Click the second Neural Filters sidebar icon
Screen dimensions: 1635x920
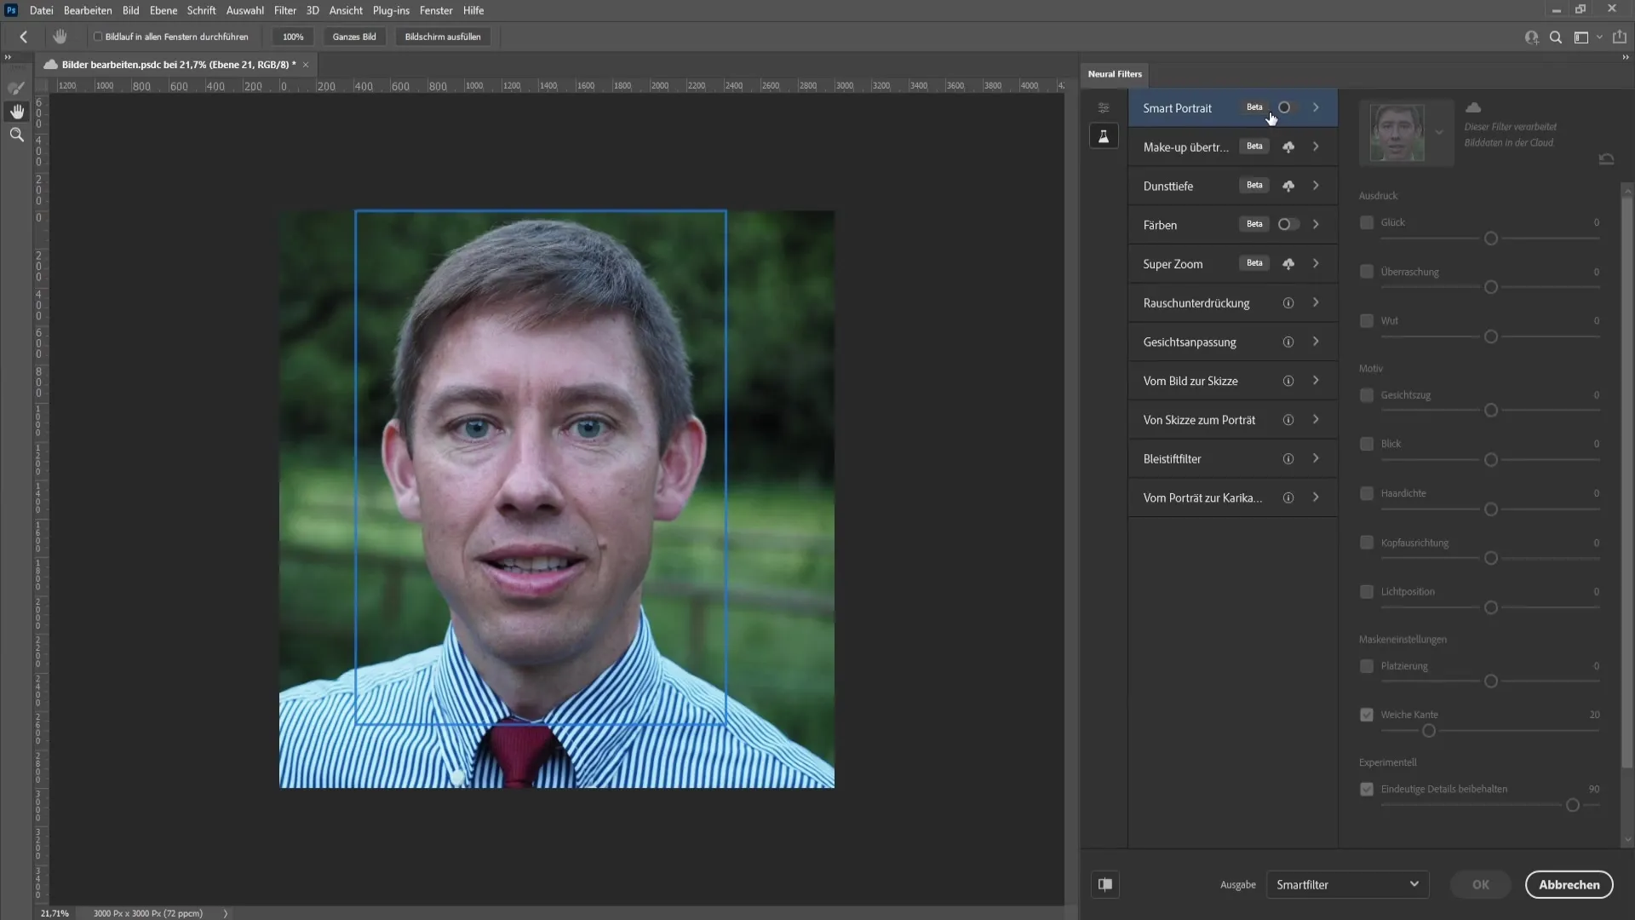pos(1104,136)
